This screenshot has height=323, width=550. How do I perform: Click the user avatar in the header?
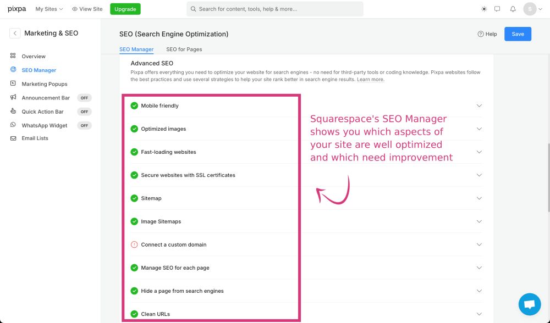coord(530,9)
